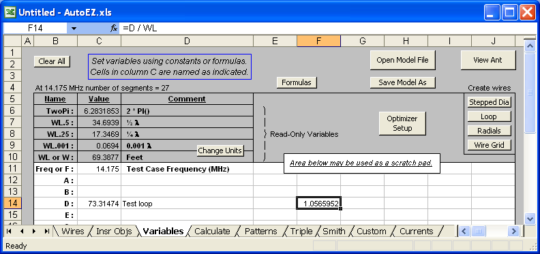The width and height of the screenshot is (540, 254).
Task: Click the formula bar showing =D / WL
Action: pyautogui.click(x=327, y=28)
